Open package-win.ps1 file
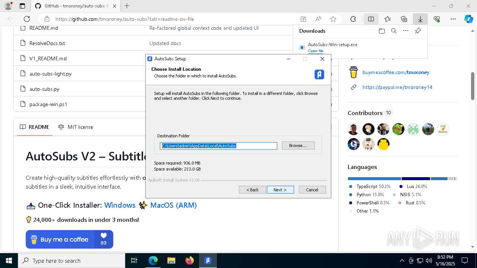 pyautogui.click(x=48, y=104)
